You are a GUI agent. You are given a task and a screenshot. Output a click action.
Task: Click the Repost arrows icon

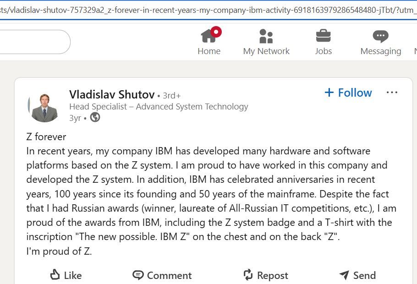pos(248,275)
